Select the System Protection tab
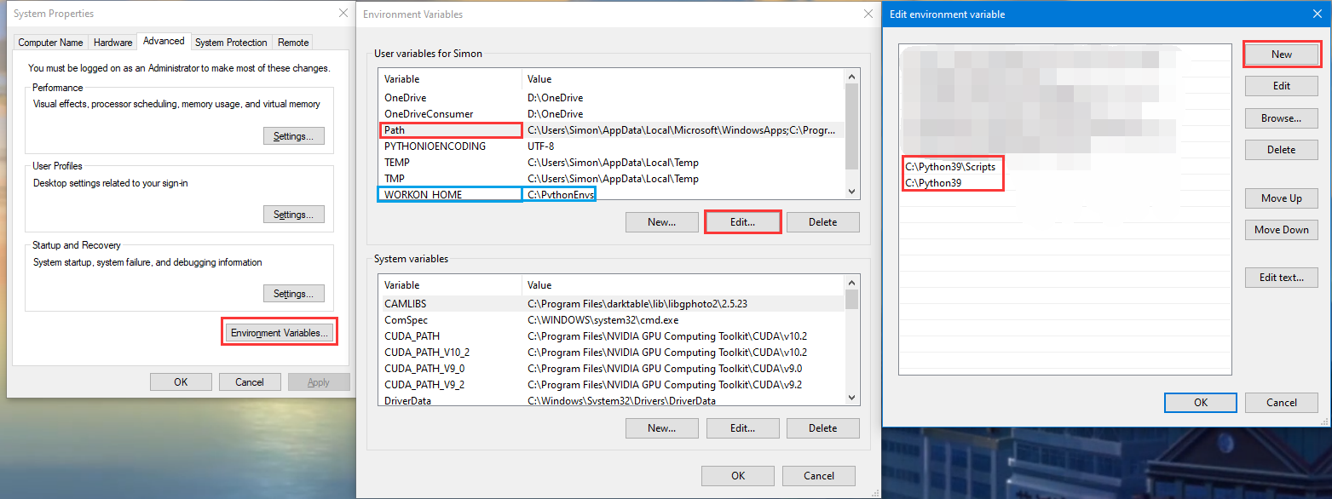The width and height of the screenshot is (1332, 499). [x=231, y=42]
